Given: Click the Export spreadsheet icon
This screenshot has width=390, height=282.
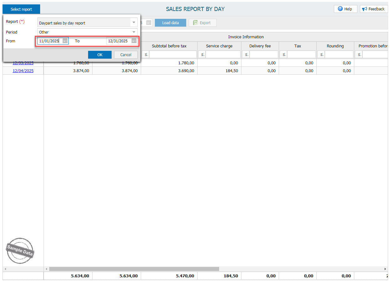Looking at the screenshot, I should point(195,23).
